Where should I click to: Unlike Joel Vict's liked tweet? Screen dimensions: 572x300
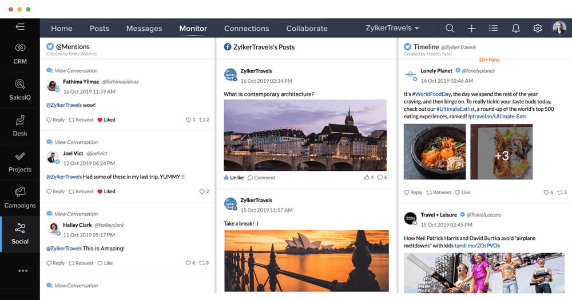[x=106, y=191]
